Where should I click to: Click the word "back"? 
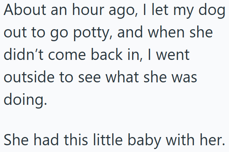point(108,55)
